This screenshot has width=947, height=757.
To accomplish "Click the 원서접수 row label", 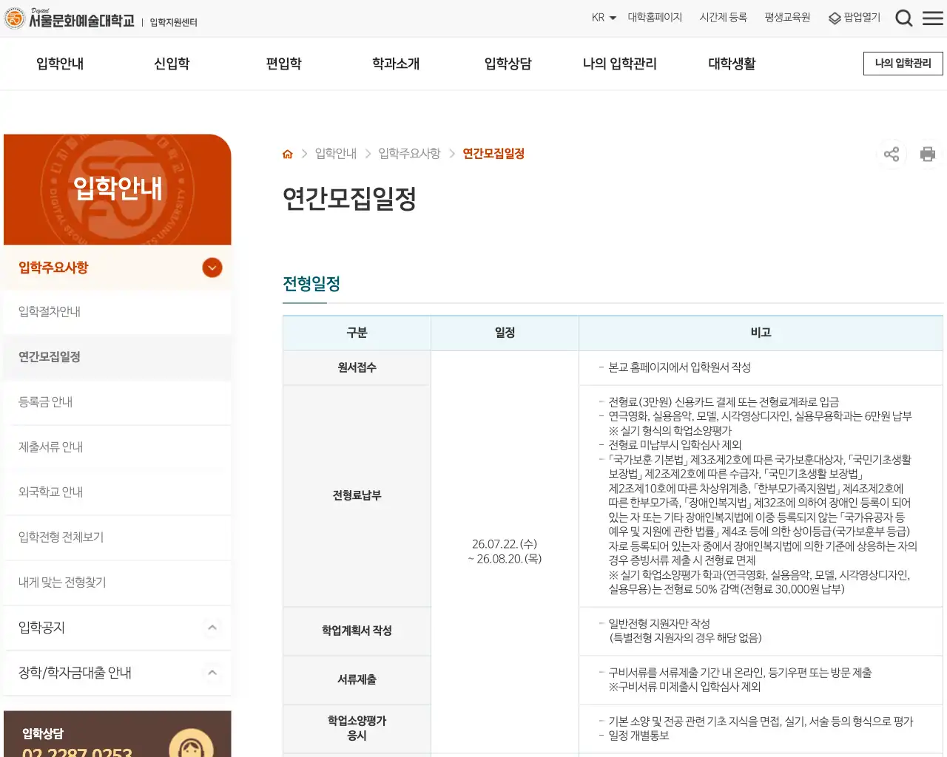I will (x=357, y=367).
